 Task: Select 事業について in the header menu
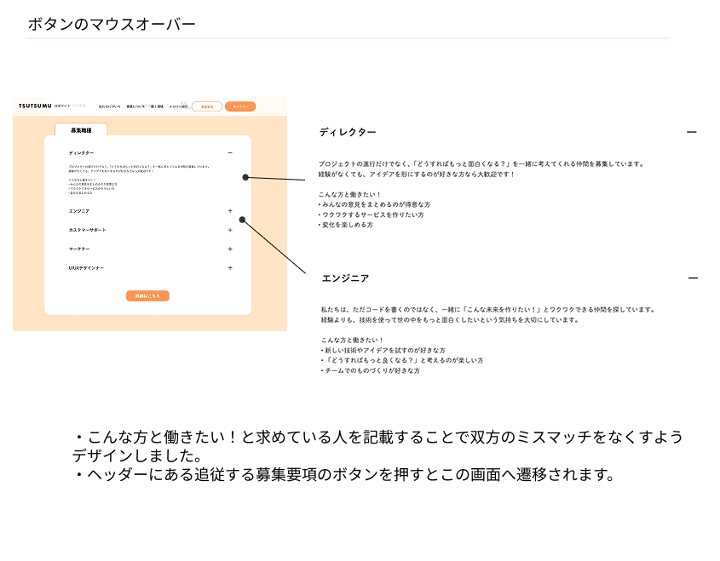click(x=135, y=106)
